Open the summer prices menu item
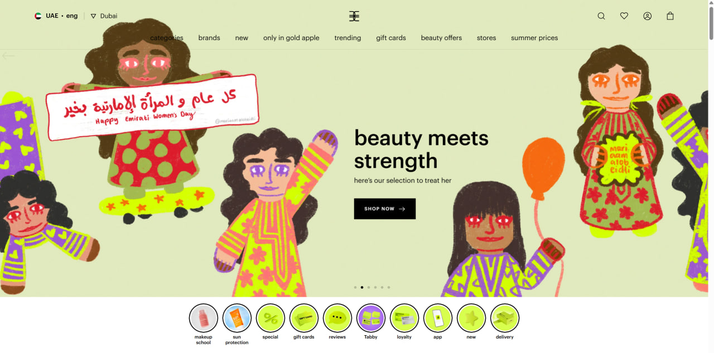 [534, 38]
